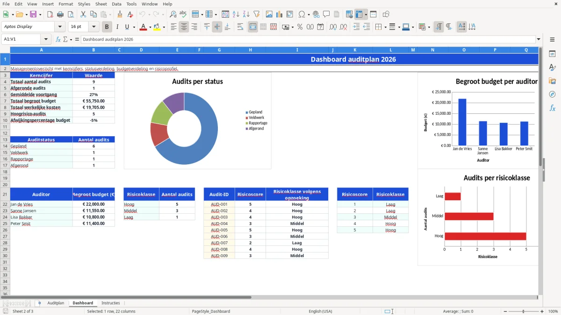Click the 100% zoom level
Screen dimensions: 561x315
pyautogui.click(x=553, y=311)
